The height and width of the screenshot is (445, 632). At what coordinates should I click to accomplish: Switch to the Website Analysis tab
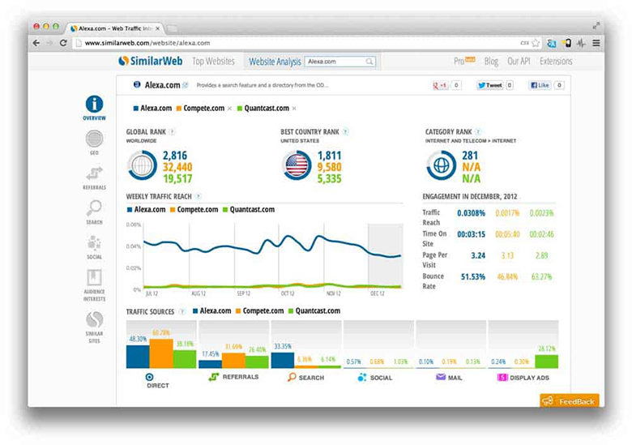[x=275, y=62]
